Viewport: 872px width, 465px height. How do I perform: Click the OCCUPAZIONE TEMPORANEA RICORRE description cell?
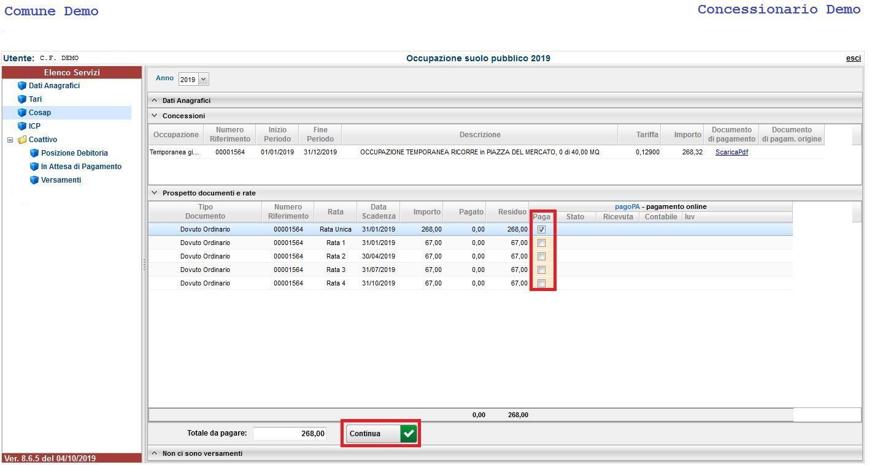[480, 152]
